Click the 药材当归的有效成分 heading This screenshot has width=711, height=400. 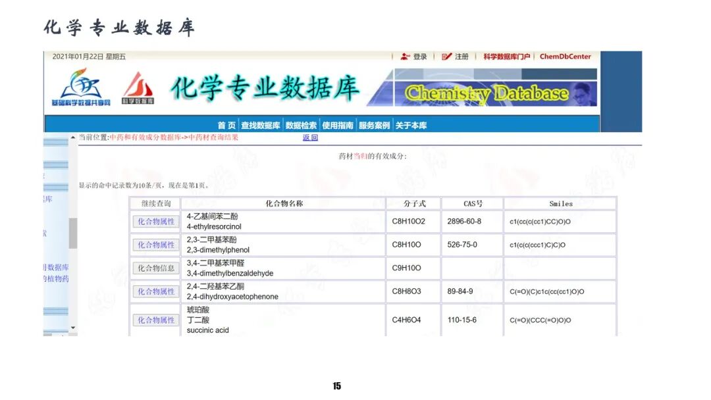[372, 157]
